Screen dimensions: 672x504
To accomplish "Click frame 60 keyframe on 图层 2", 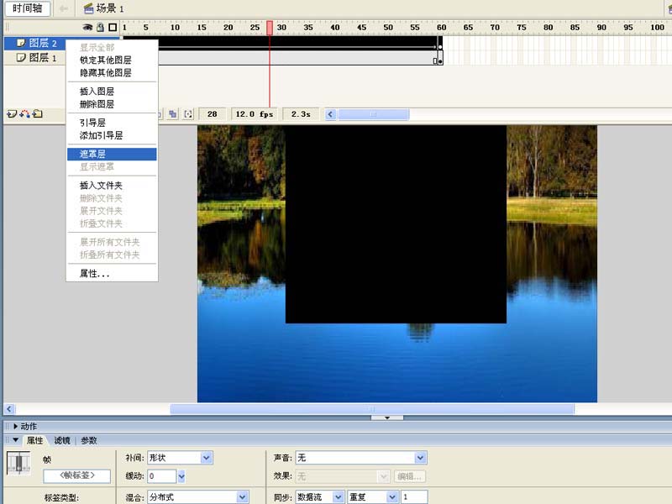I will [x=439, y=43].
